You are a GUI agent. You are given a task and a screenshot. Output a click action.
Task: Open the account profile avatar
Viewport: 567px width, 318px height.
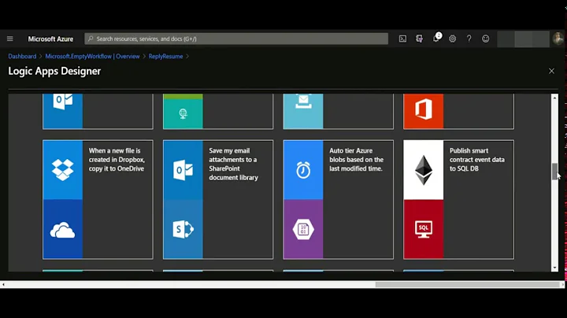558,39
